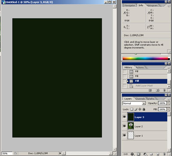Click the RGB eyedropper icon in Info panel
The width and height of the screenshot is (172, 156).
pyautogui.click(x=124, y=13)
